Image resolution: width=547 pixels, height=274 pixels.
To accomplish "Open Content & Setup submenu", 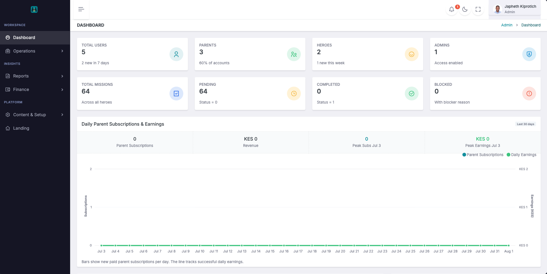I will pos(35,115).
